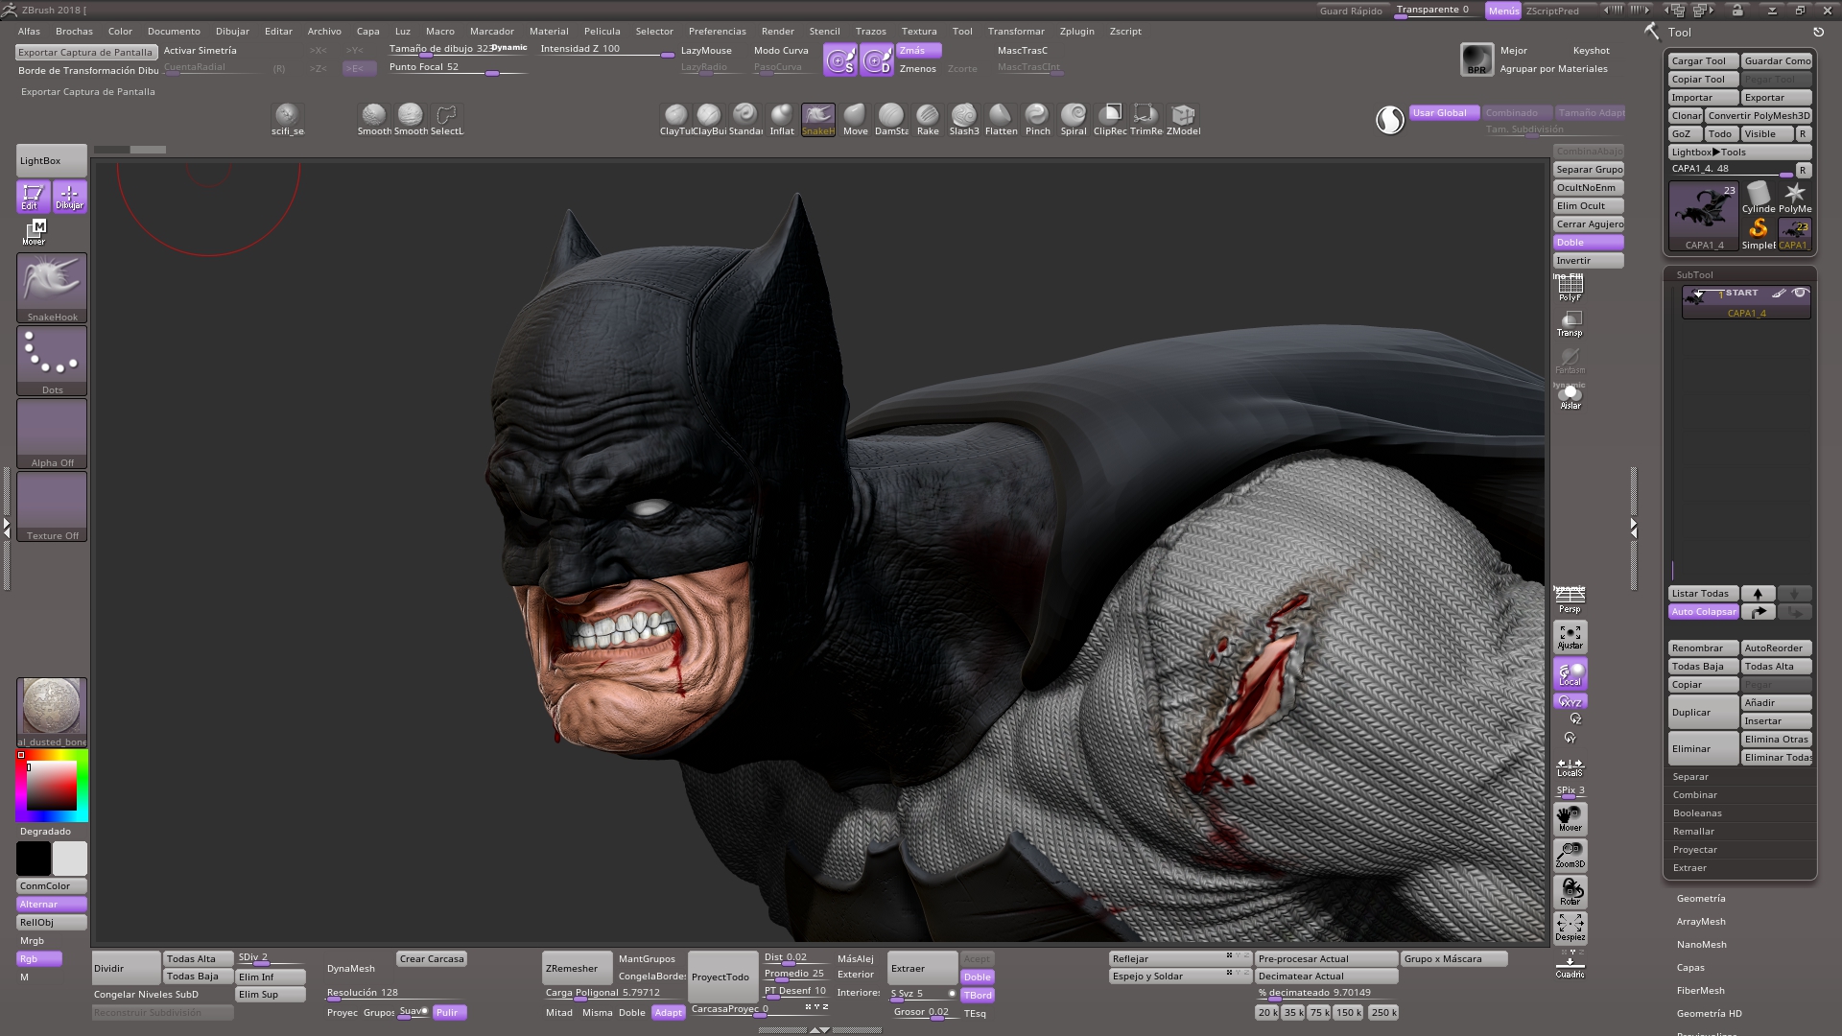The height and width of the screenshot is (1036, 1842).
Task: Select the Inflat brush
Action: pos(782,120)
